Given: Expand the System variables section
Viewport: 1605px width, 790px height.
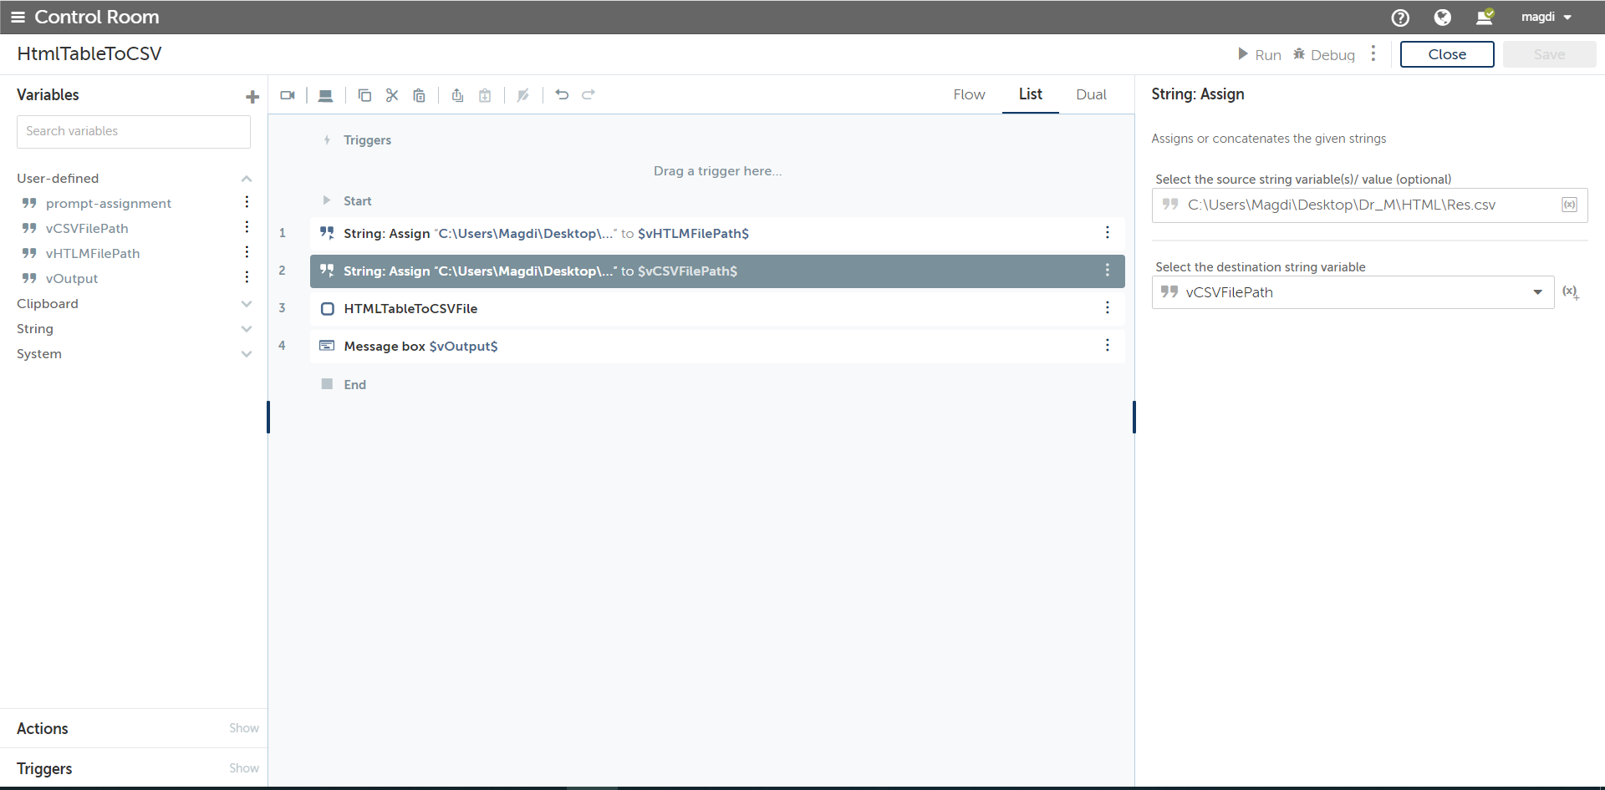Looking at the screenshot, I should (247, 354).
